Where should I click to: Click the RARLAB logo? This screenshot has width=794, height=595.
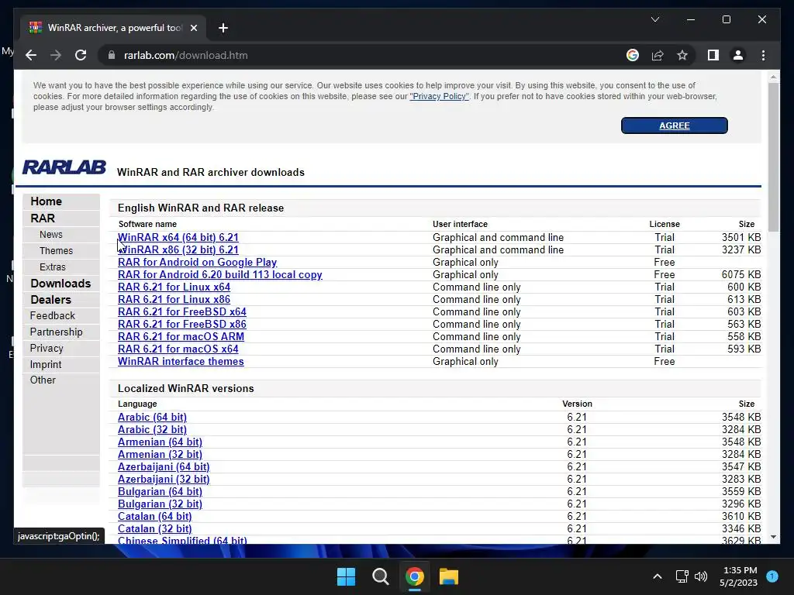coord(64,167)
